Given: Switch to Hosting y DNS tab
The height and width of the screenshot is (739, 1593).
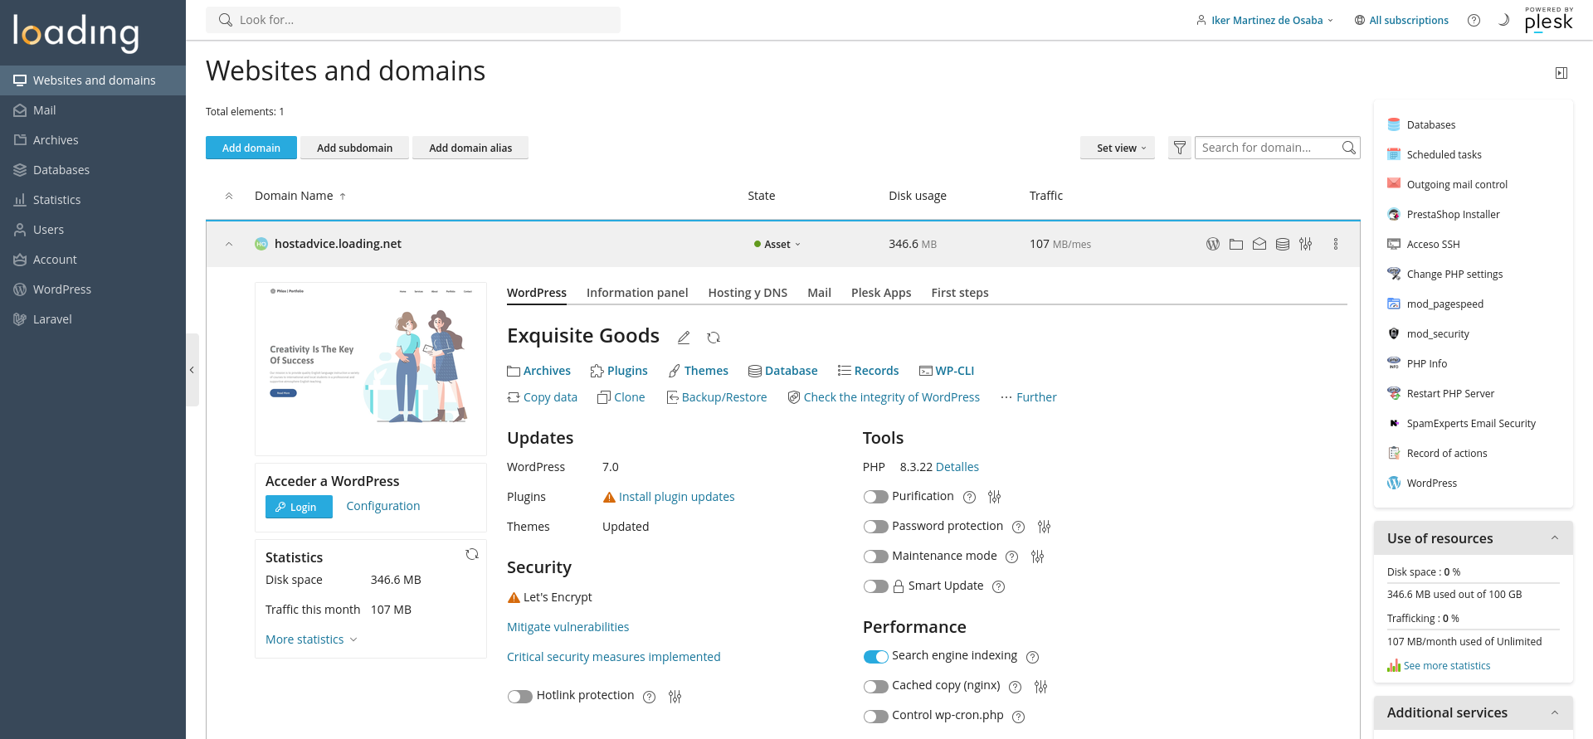Looking at the screenshot, I should click(748, 293).
